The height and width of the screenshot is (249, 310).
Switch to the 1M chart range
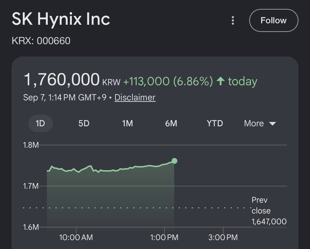click(x=128, y=123)
